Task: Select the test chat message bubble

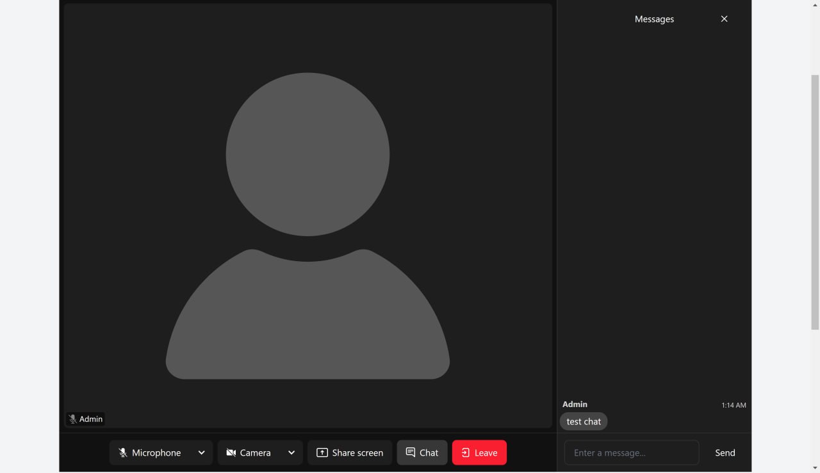Action: [584, 421]
